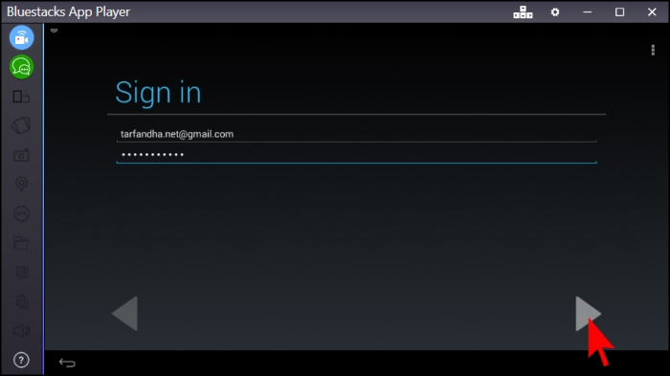The image size is (670, 376).
Task: Click the small keyboard indicator icon top-left
Action: (54, 31)
